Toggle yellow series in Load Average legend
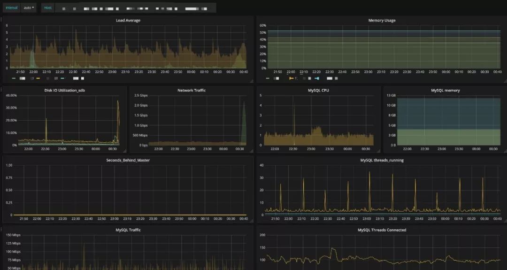Image resolution: width=507 pixels, height=270 pixels. pyautogui.click(x=38, y=78)
